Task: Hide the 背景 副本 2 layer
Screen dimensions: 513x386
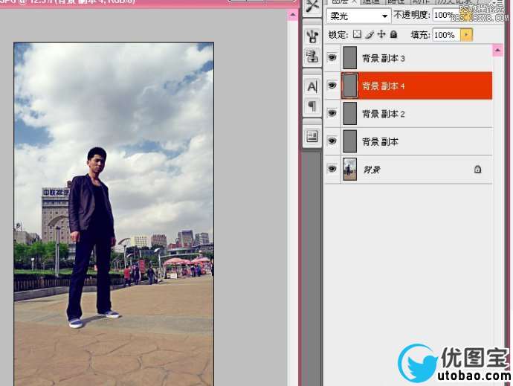Action: (x=332, y=113)
